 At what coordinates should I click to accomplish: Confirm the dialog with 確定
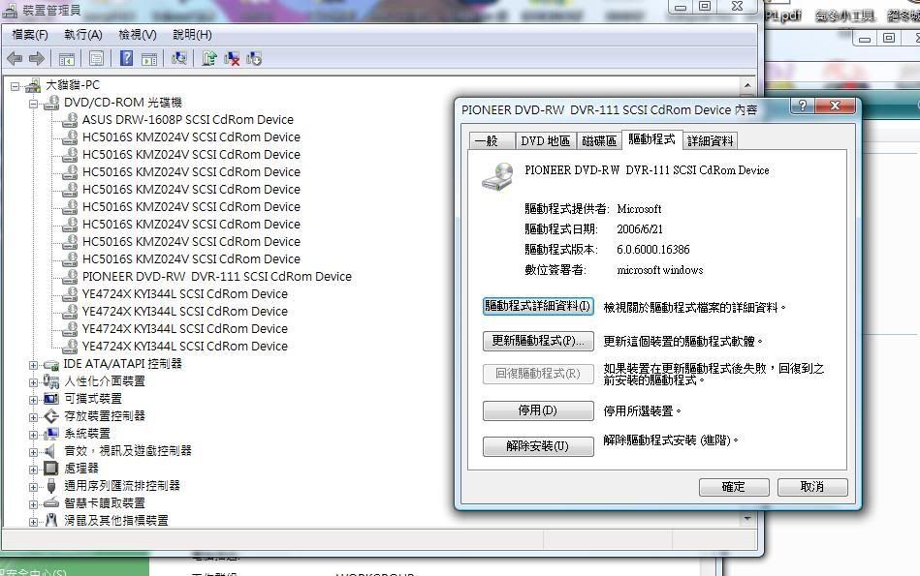click(734, 486)
